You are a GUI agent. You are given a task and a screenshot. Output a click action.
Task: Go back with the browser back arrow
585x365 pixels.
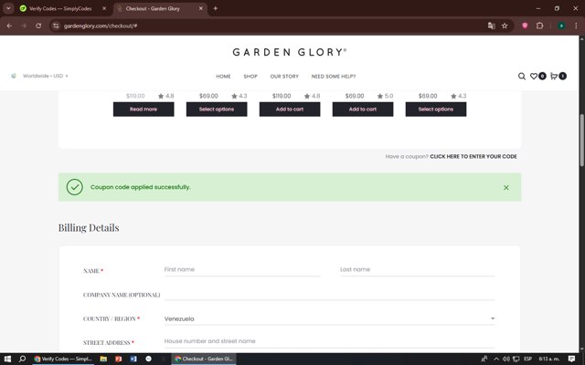tap(9, 26)
